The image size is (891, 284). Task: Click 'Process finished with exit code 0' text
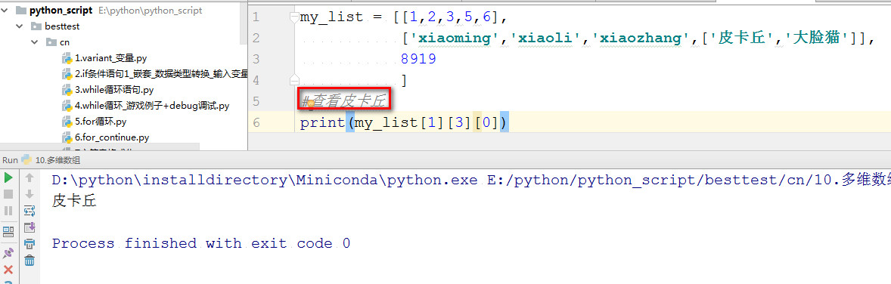[x=201, y=244]
